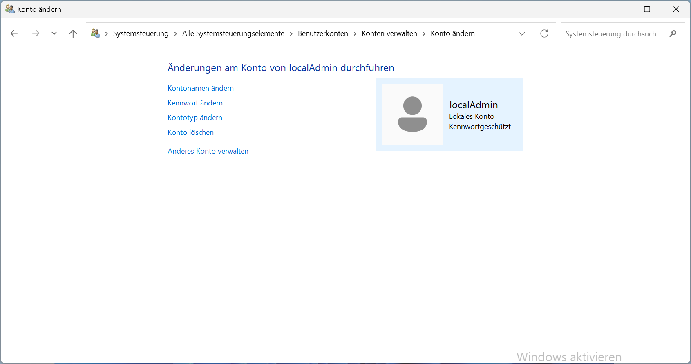Click the user accounts icon in address bar
This screenshot has height=364, width=691.
pos(95,33)
